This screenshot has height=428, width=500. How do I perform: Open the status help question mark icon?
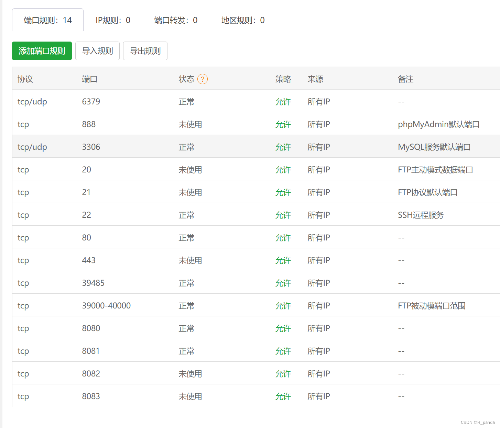tap(203, 79)
